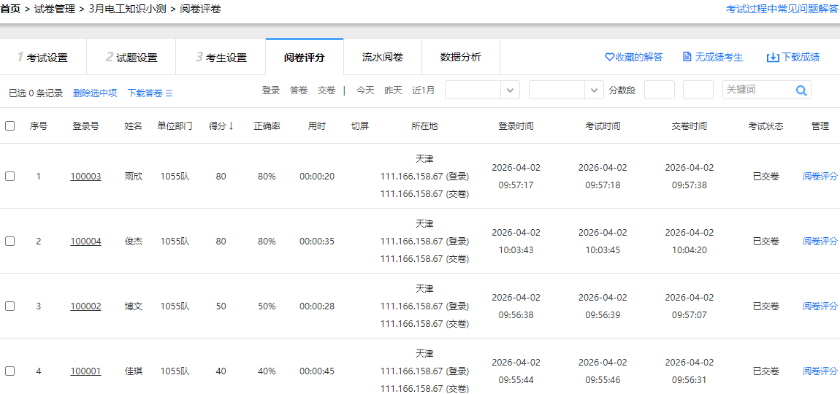Open the first filter dropdown arrow
840x394 pixels.
point(510,90)
